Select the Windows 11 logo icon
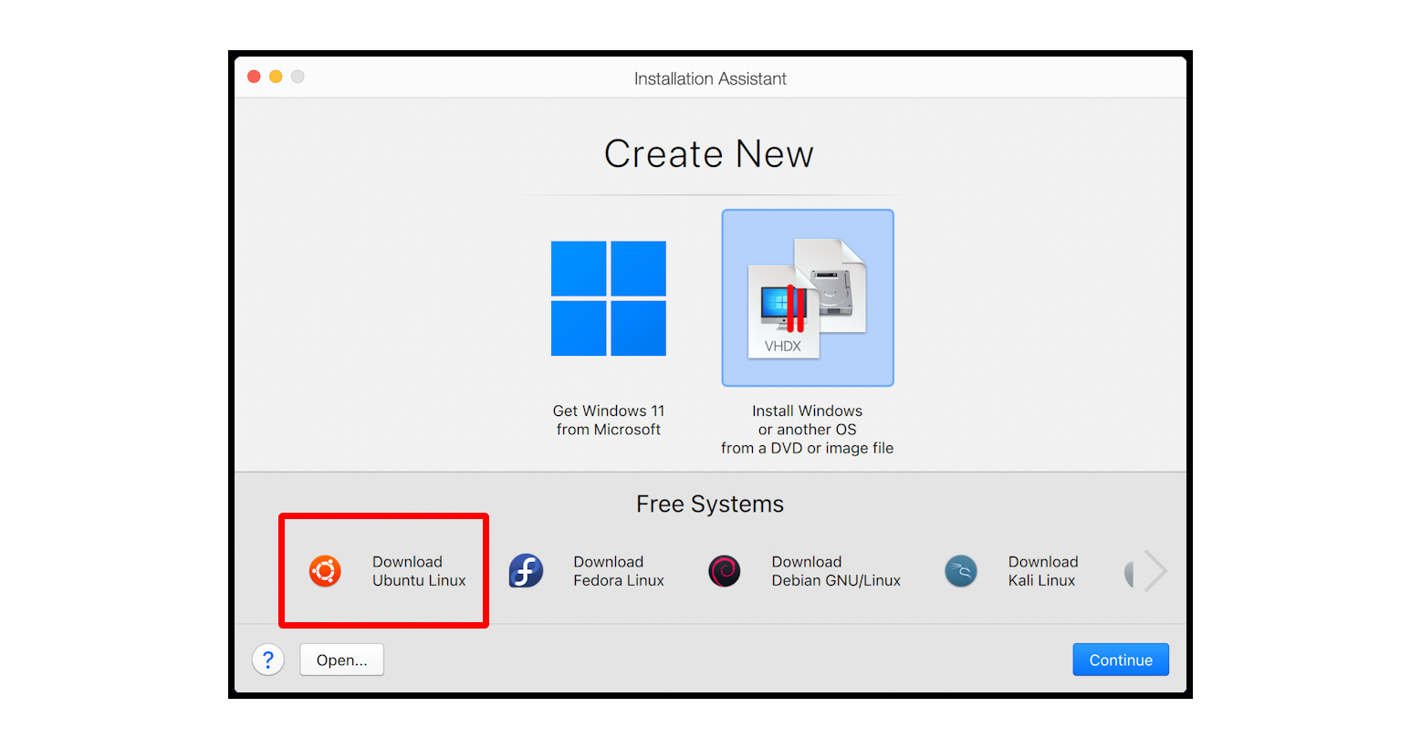 pos(608,298)
